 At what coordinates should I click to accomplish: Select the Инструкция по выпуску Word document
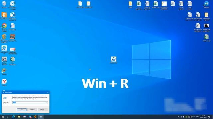(x=198, y=16)
